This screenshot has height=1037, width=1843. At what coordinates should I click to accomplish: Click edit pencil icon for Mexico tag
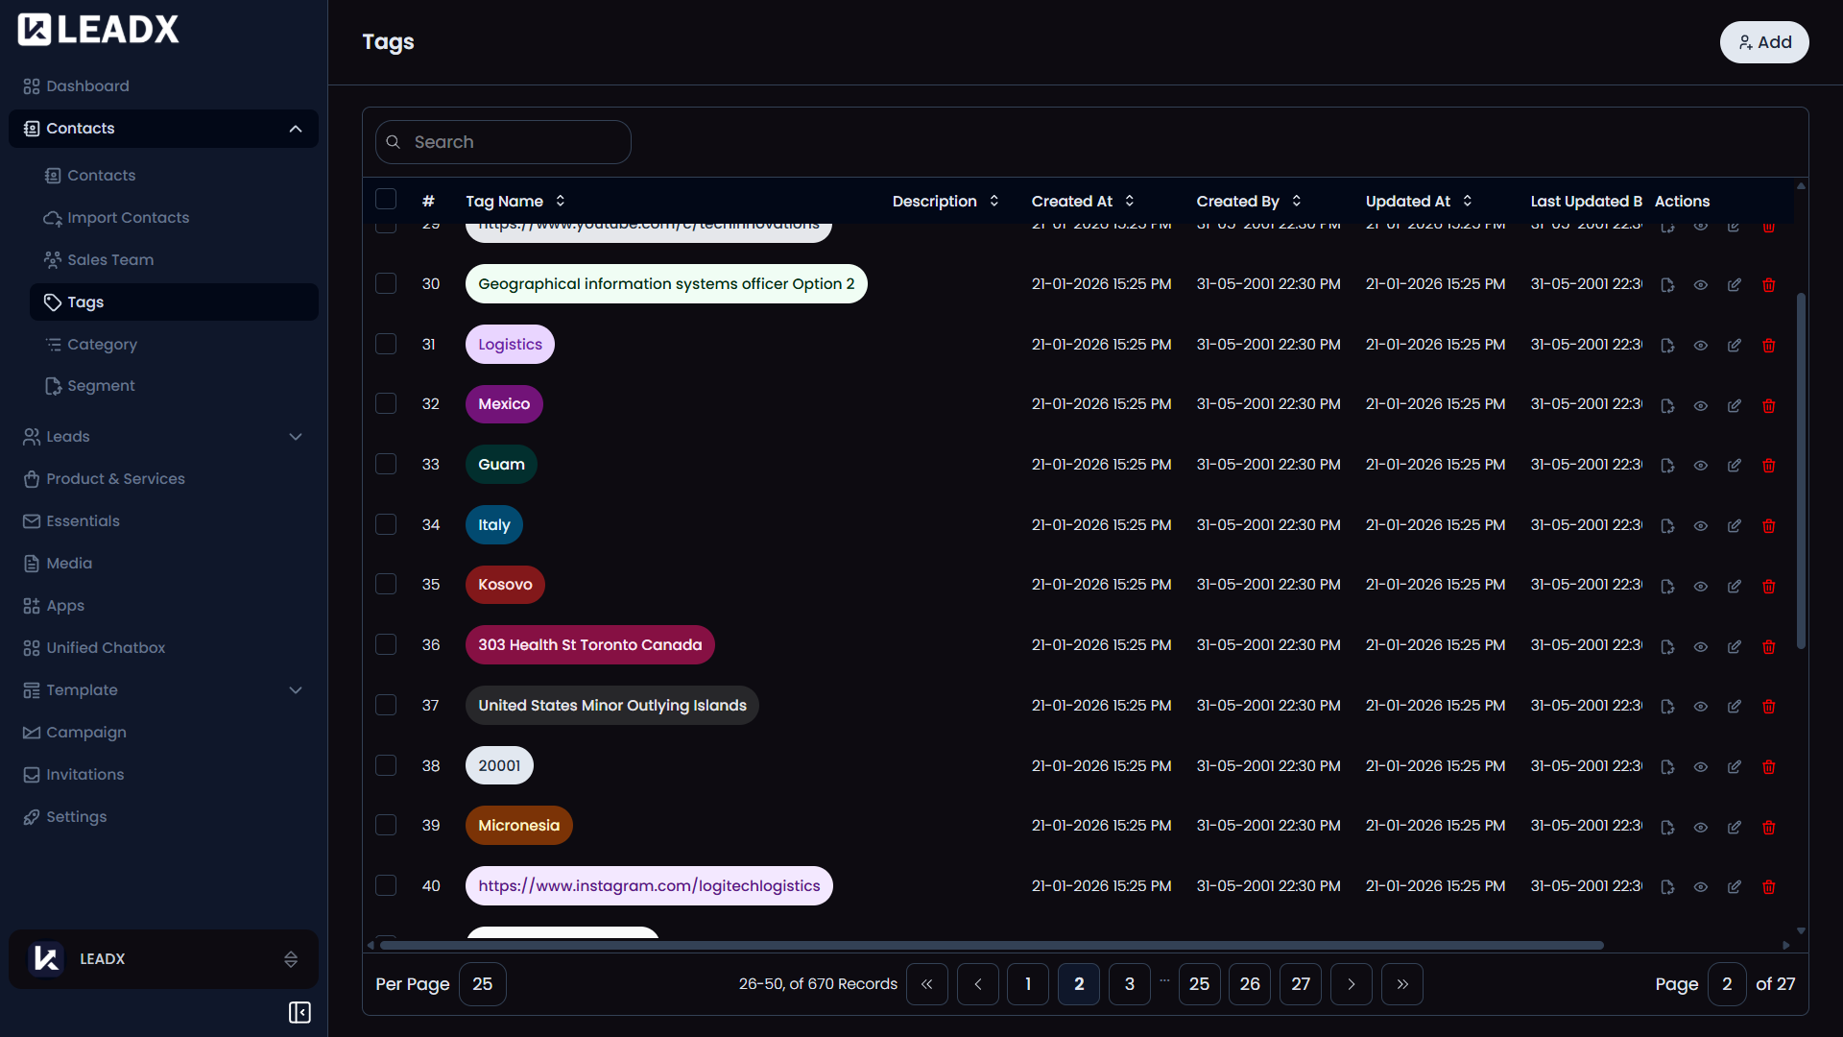[1734, 406]
